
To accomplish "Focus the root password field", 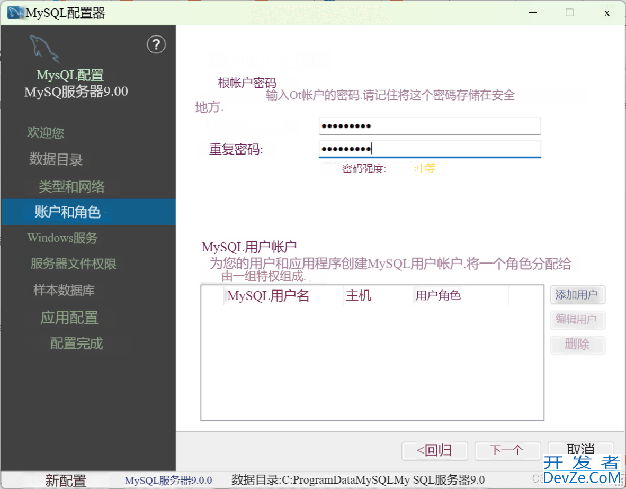I will tap(430, 126).
